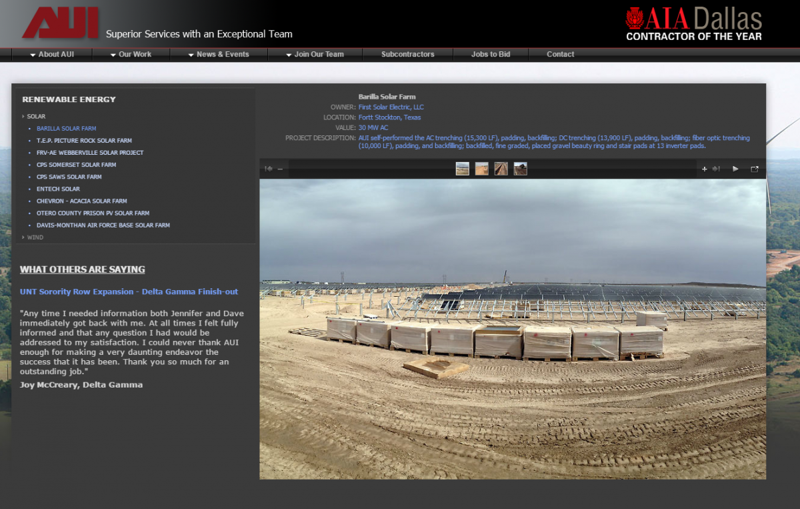Open FRV-AE Webberville Solar Project
The image size is (800, 509).
tap(90, 153)
